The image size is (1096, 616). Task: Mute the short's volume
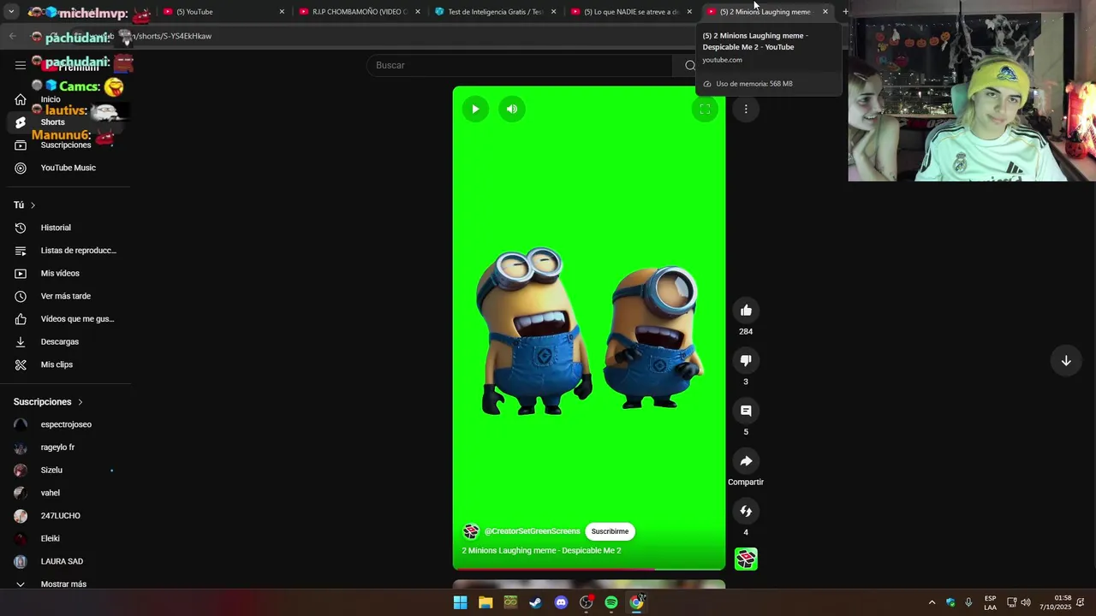click(512, 109)
